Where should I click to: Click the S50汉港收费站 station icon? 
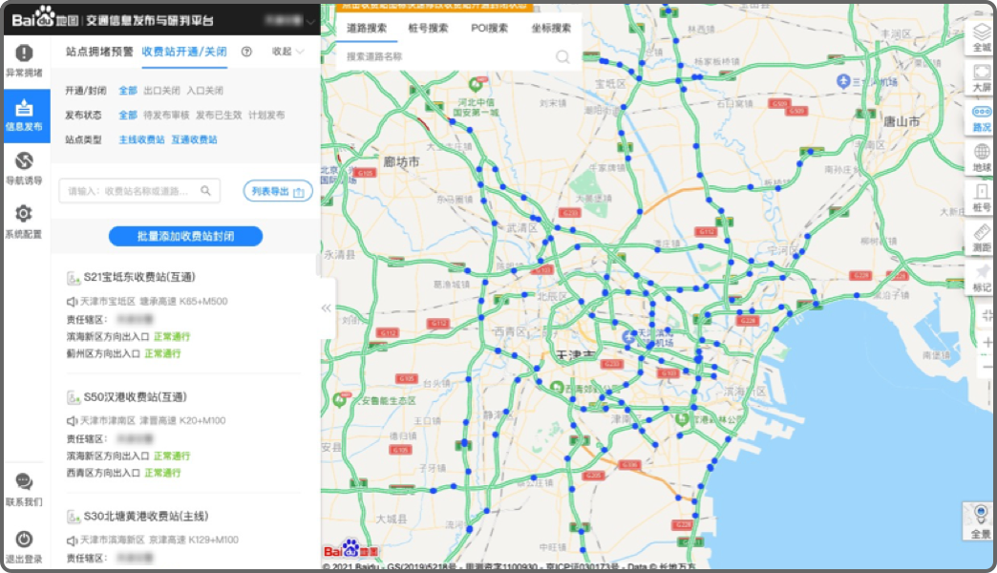[x=74, y=397]
